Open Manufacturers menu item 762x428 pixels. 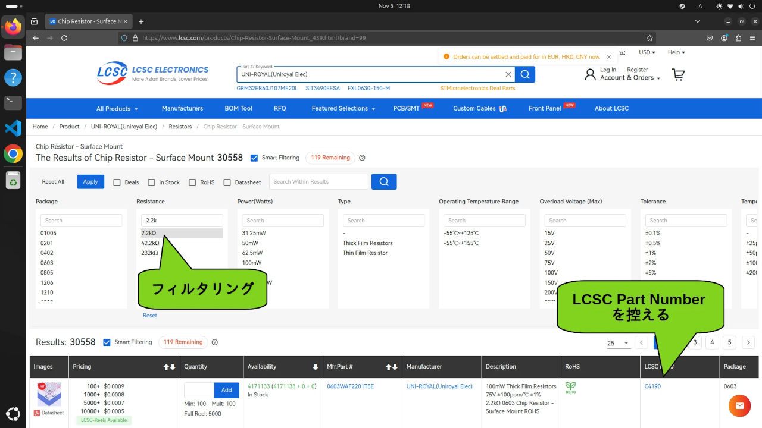point(182,108)
